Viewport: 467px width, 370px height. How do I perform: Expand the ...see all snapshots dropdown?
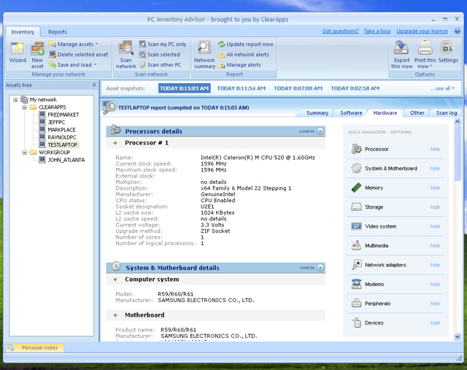coord(442,88)
